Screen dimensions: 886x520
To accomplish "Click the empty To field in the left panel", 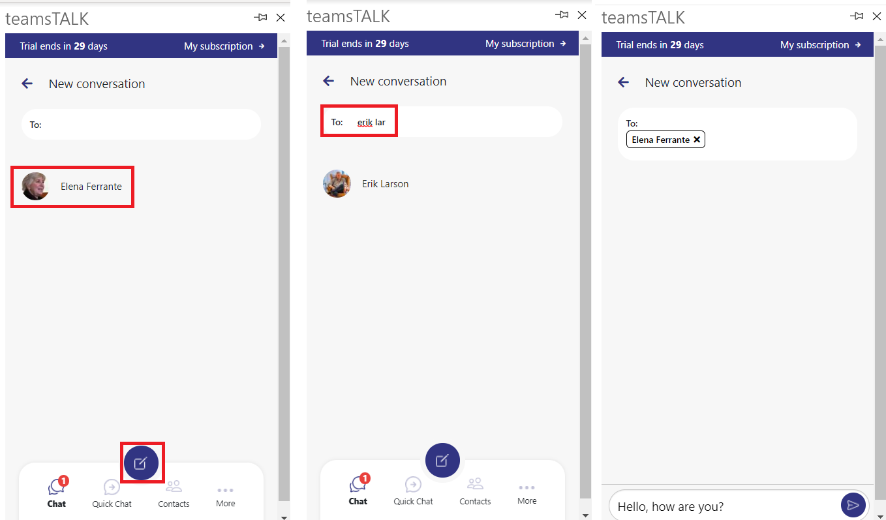I will [150, 125].
